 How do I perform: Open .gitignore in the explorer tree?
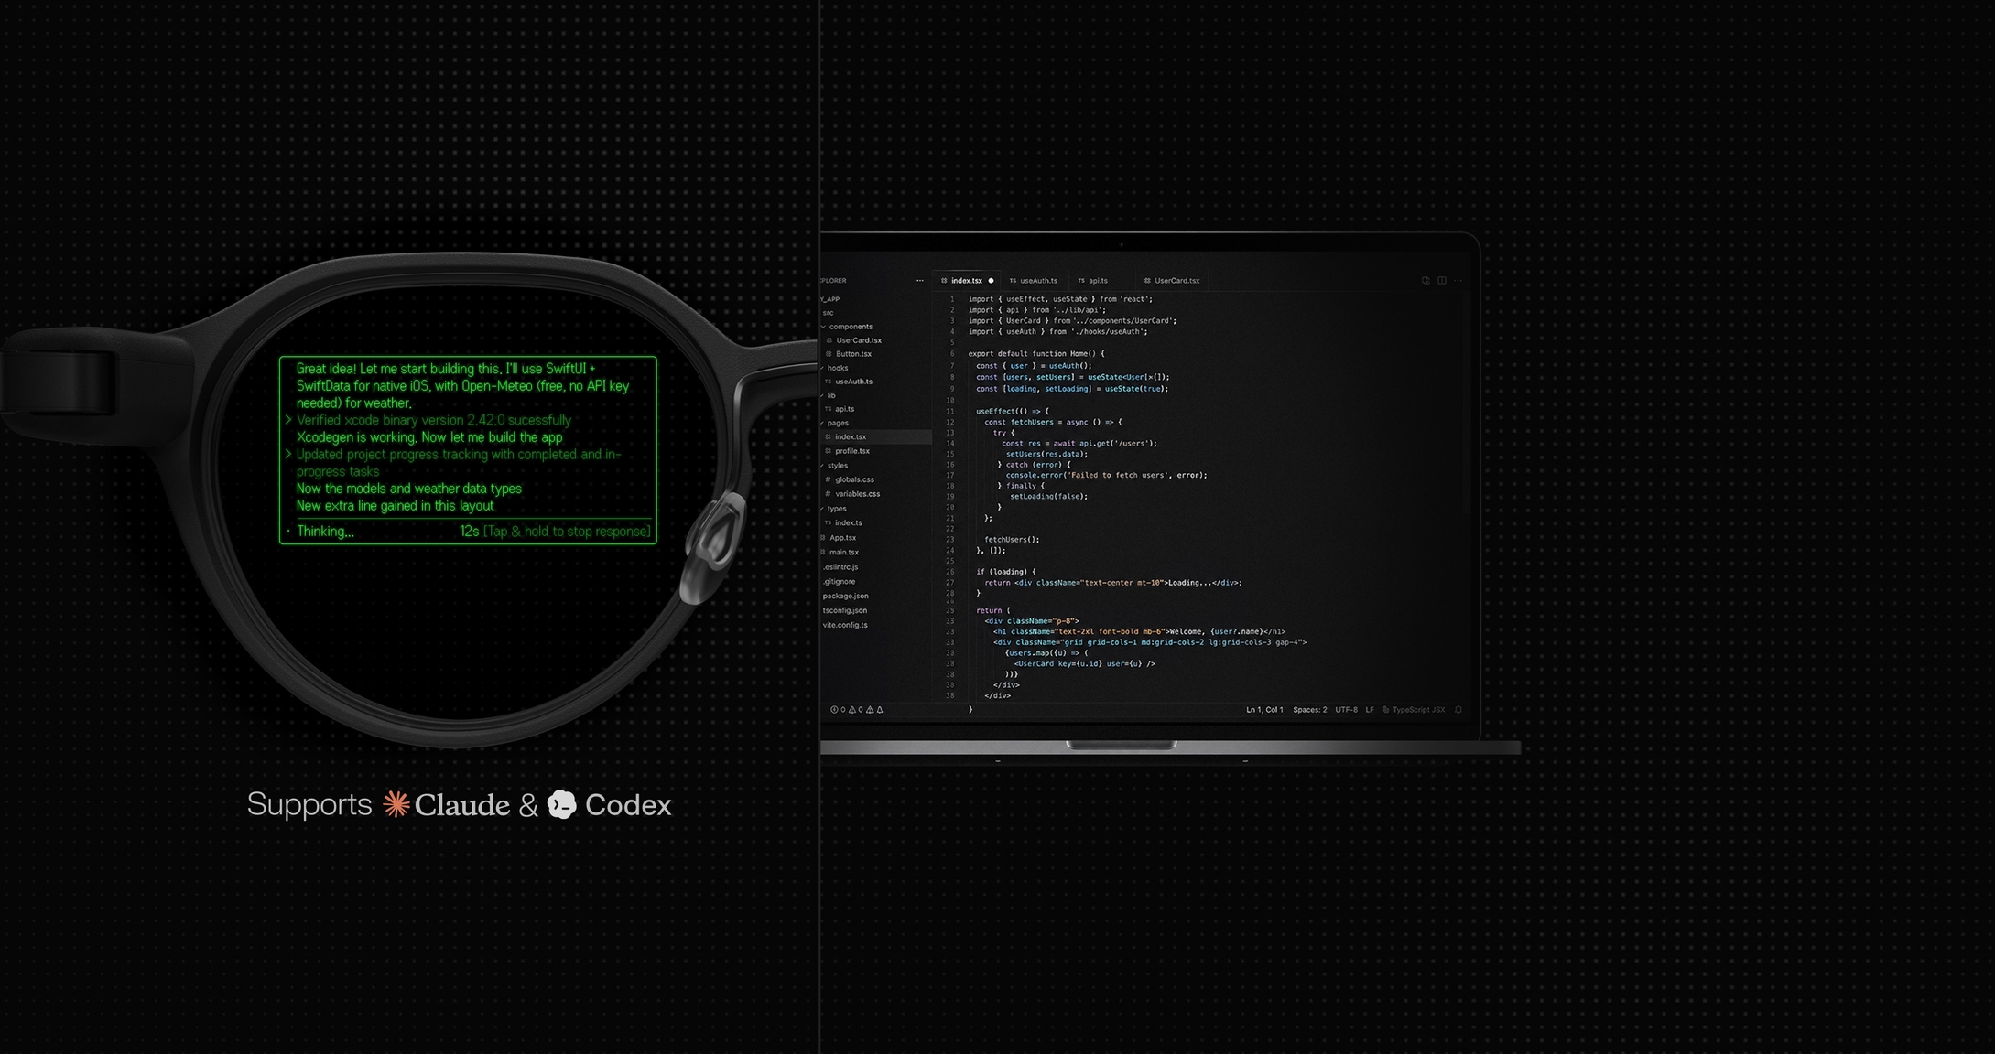tap(839, 582)
